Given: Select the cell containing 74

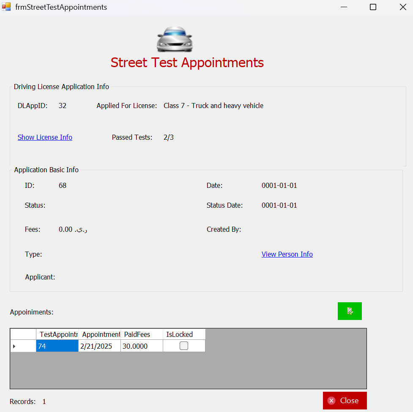Looking at the screenshot, I should tap(57, 346).
